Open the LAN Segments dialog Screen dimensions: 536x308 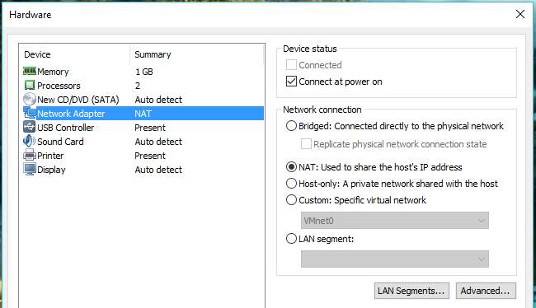point(411,291)
